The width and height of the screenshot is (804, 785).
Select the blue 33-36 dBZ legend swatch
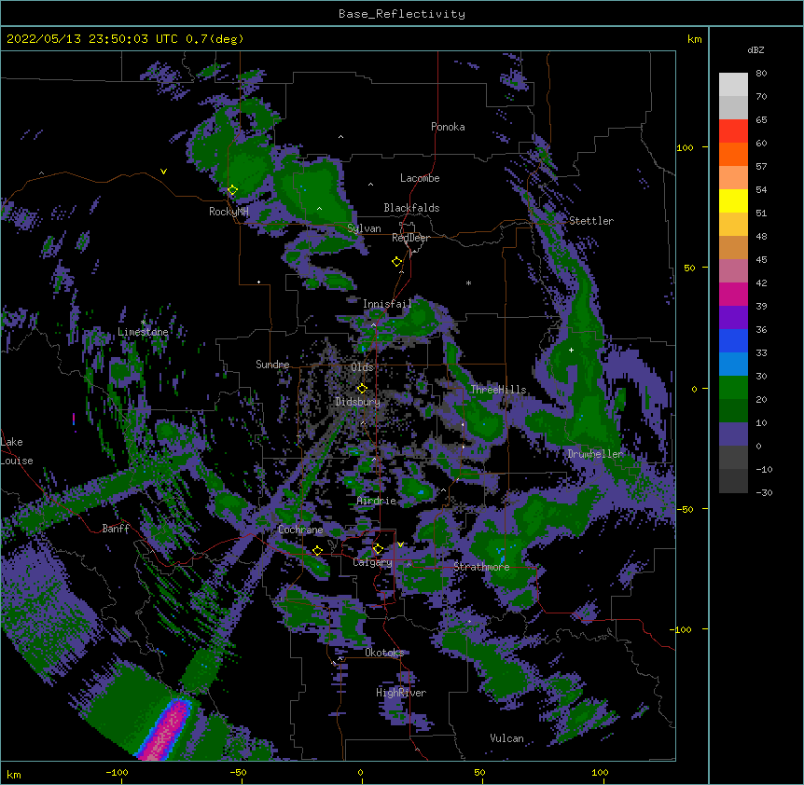point(733,341)
